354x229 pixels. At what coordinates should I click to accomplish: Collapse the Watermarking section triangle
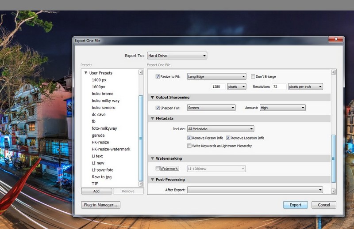[x=152, y=158]
